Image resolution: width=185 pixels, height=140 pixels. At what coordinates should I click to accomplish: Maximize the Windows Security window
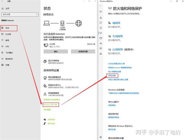(177, 1)
